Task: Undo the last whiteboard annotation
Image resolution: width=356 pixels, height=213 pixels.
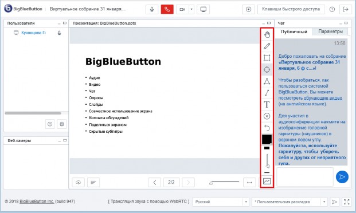Action: 267,128
